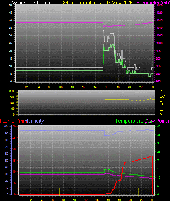Click the 90 wind direction axis label
Image resolution: width=170 pixels, height=201 pixels.
click(13, 109)
